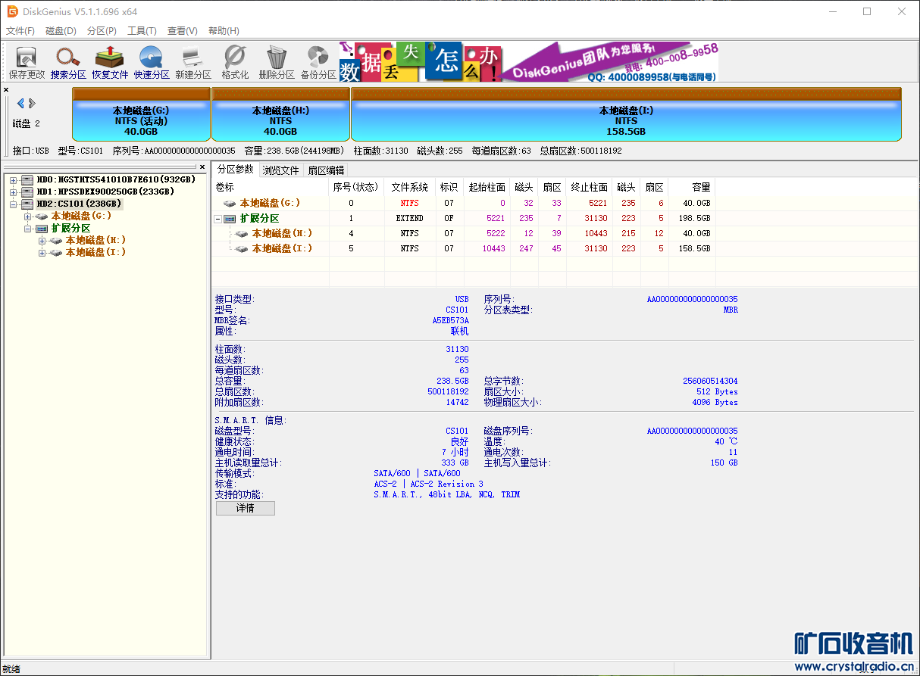
Task: Open the Search Partition (搜索分区) tool
Action: click(68, 62)
